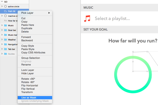
Task: Click the Music group folder icon
Action: pos(6,25)
